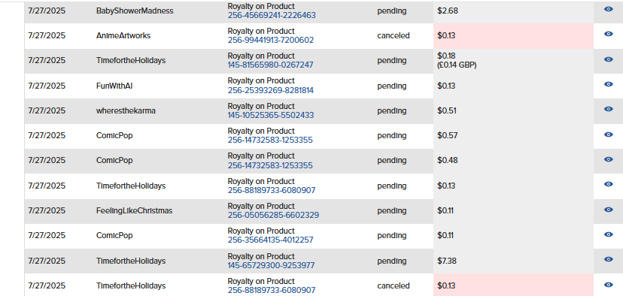
Task: Open order link 256-35664135-4012257
Action: 271,240
